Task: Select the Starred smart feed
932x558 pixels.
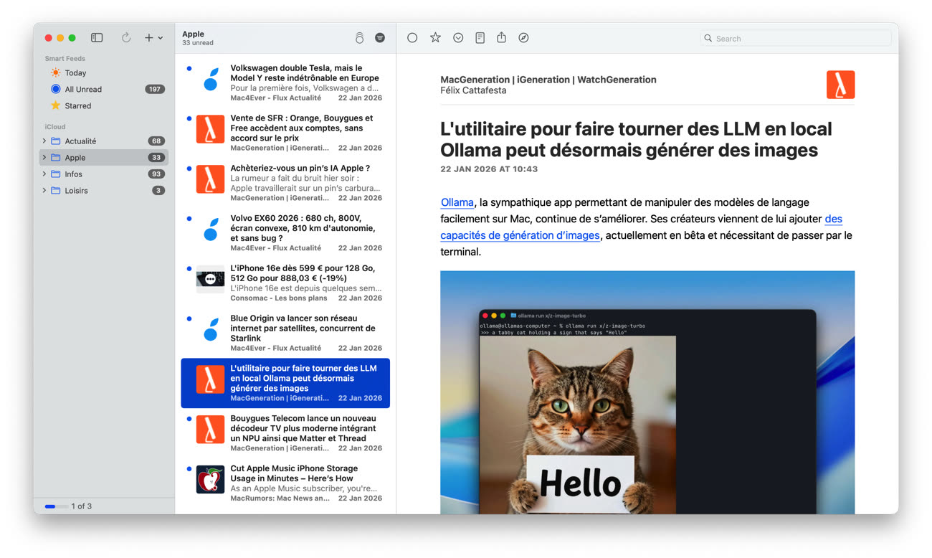Action: pyautogui.click(x=77, y=106)
